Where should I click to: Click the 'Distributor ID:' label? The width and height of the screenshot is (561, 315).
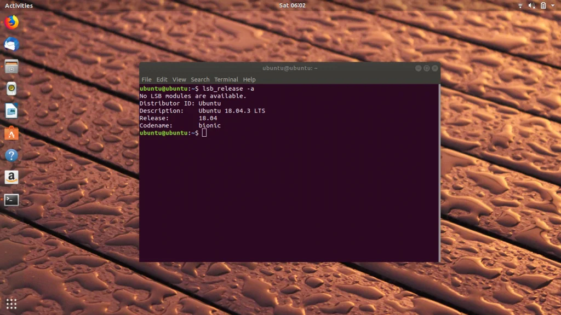167,103
